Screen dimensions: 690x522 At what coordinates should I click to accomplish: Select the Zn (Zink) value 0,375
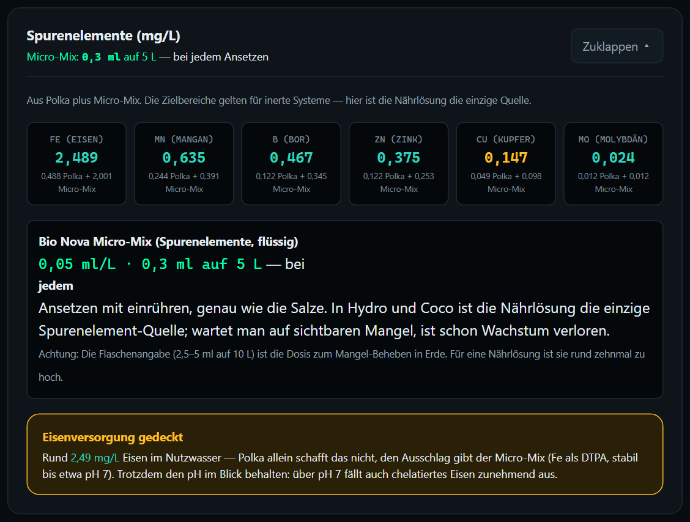399,158
